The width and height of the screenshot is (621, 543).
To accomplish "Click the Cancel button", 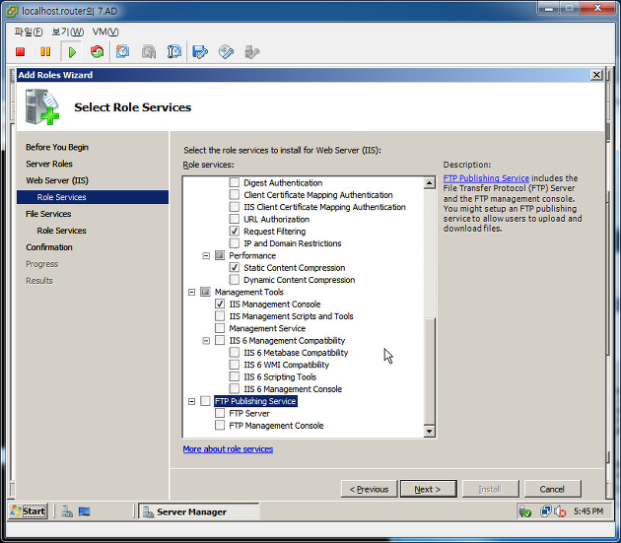I will 552,489.
